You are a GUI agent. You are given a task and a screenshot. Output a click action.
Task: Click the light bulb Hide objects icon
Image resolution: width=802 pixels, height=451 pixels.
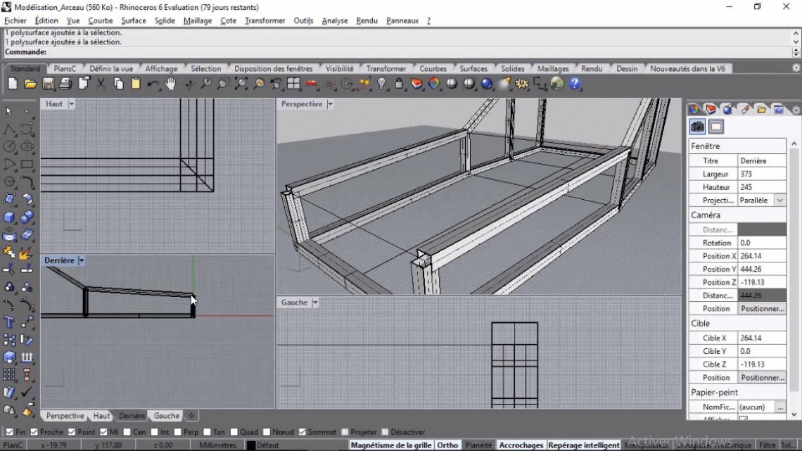coord(381,84)
